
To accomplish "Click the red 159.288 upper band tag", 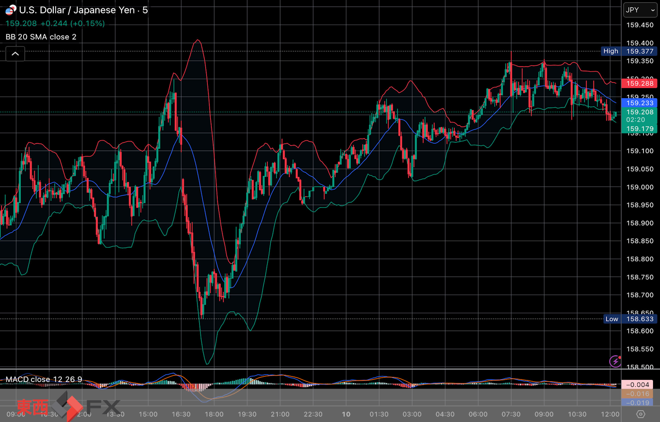I will [x=639, y=83].
